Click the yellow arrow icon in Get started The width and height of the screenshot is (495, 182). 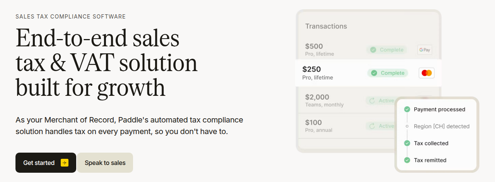coord(65,163)
